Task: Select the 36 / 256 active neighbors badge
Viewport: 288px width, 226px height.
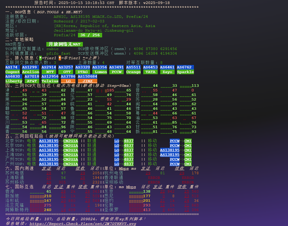Action: (90, 35)
